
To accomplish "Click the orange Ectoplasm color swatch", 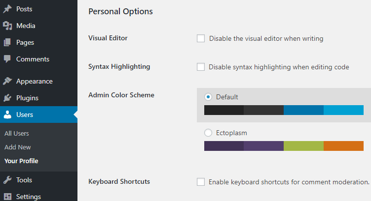I will pos(343,146).
